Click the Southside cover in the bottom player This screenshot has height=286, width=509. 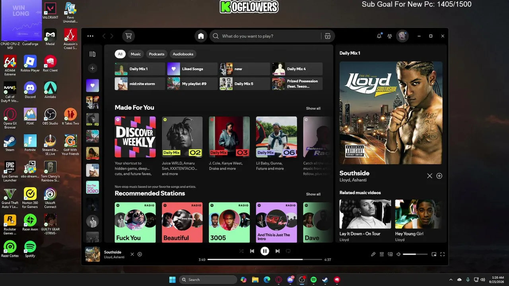pyautogui.click(x=93, y=254)
